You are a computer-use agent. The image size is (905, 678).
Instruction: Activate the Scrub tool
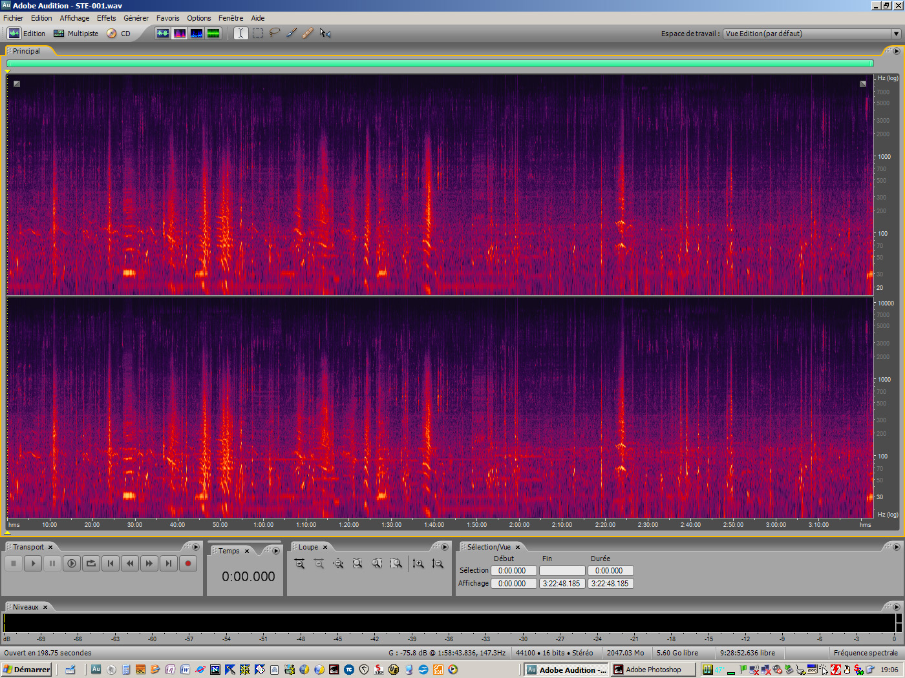(x=325, y=33)
